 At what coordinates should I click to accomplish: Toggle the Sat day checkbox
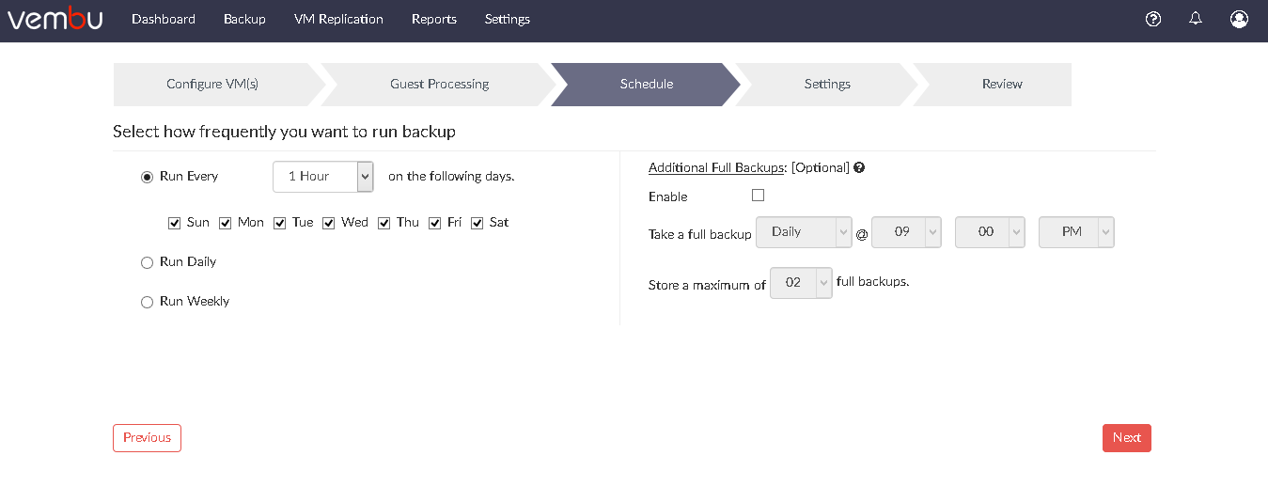477,223
